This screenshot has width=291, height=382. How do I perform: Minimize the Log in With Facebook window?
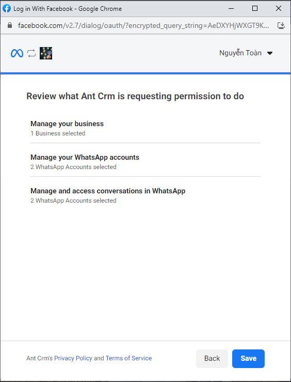tap(231, 8)
